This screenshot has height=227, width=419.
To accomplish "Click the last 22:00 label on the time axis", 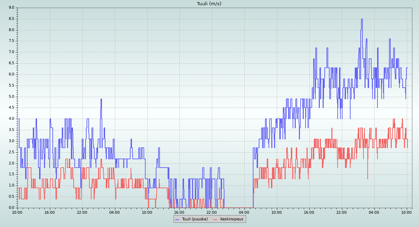I will click(342, 212).
